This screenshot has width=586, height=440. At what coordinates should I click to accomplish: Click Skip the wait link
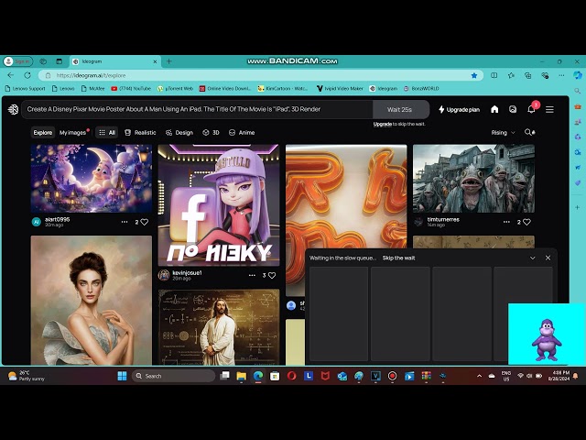[398, 258]
